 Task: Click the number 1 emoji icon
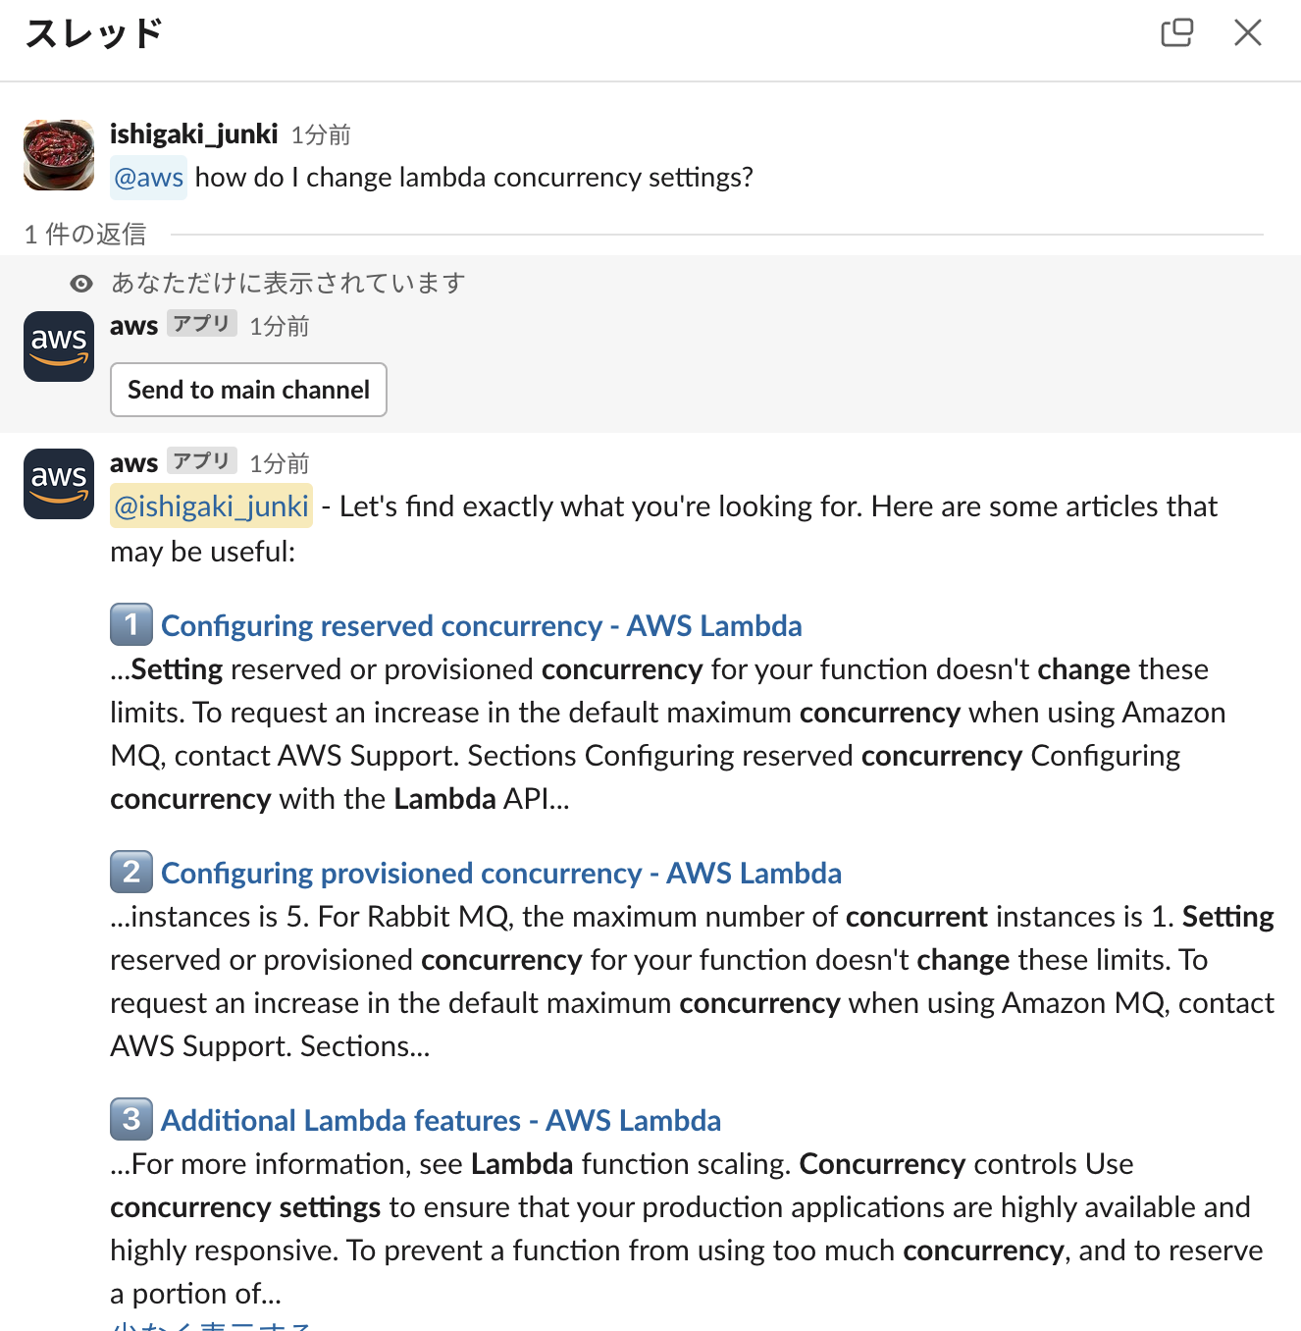[131, 624]
